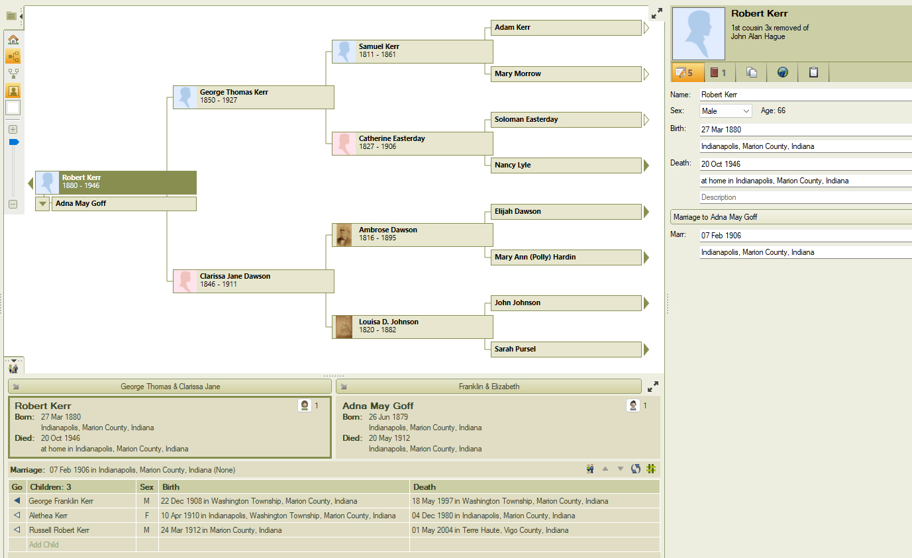
Task: Toggle the blended families grid icon
Action: [651, 469]
